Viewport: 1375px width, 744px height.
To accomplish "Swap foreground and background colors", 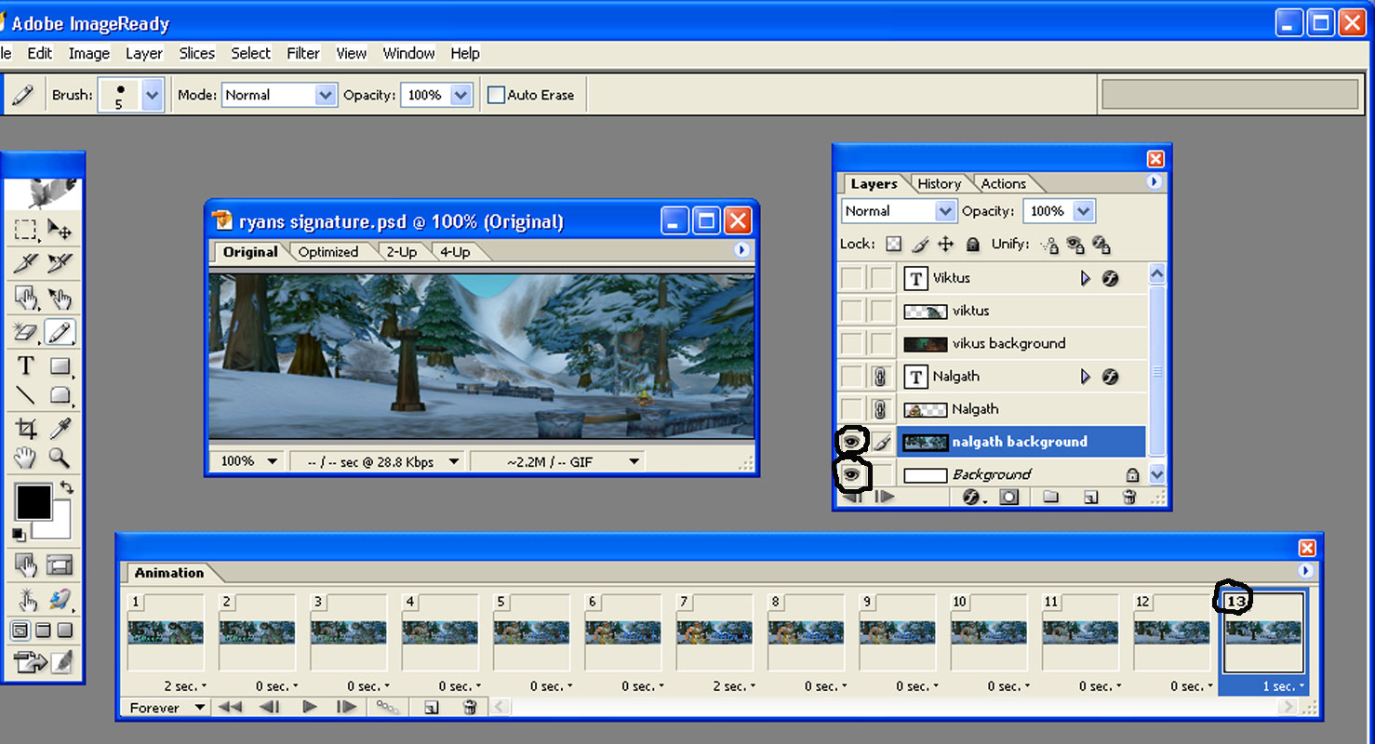I will tap(65, 487).
